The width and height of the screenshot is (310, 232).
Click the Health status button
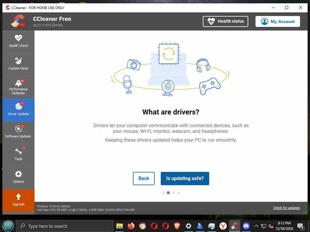pos(225,21)
